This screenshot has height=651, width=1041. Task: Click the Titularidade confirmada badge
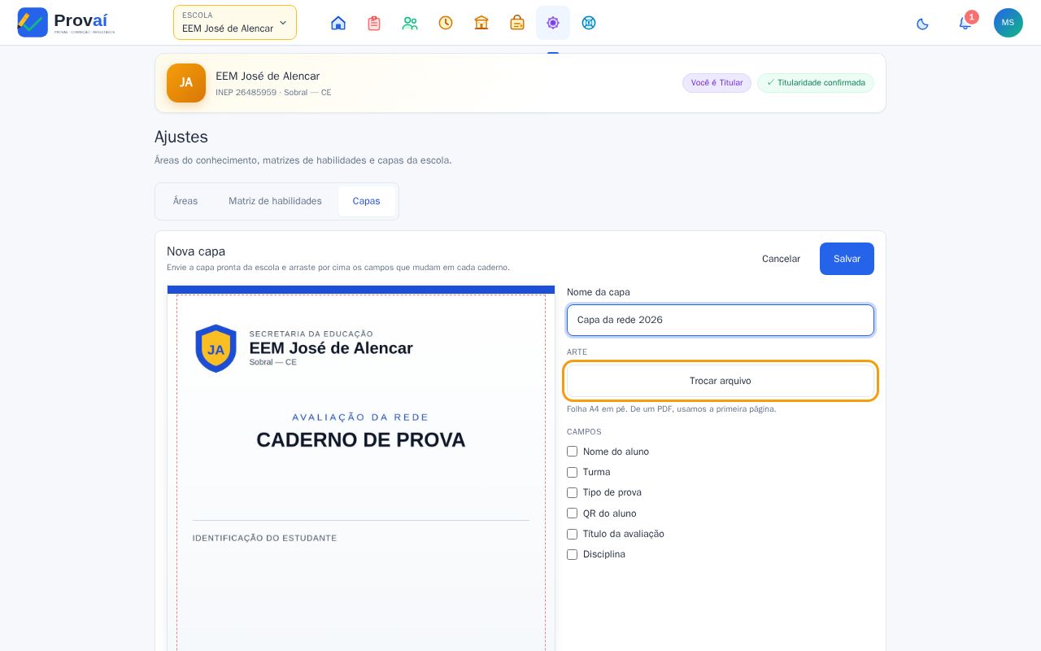pyautogui.click(x=816, y=83)
